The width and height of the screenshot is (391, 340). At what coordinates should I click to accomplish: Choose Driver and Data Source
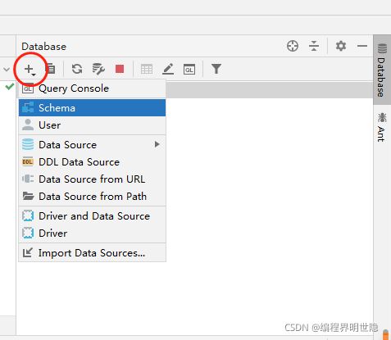tap(92, 216)
